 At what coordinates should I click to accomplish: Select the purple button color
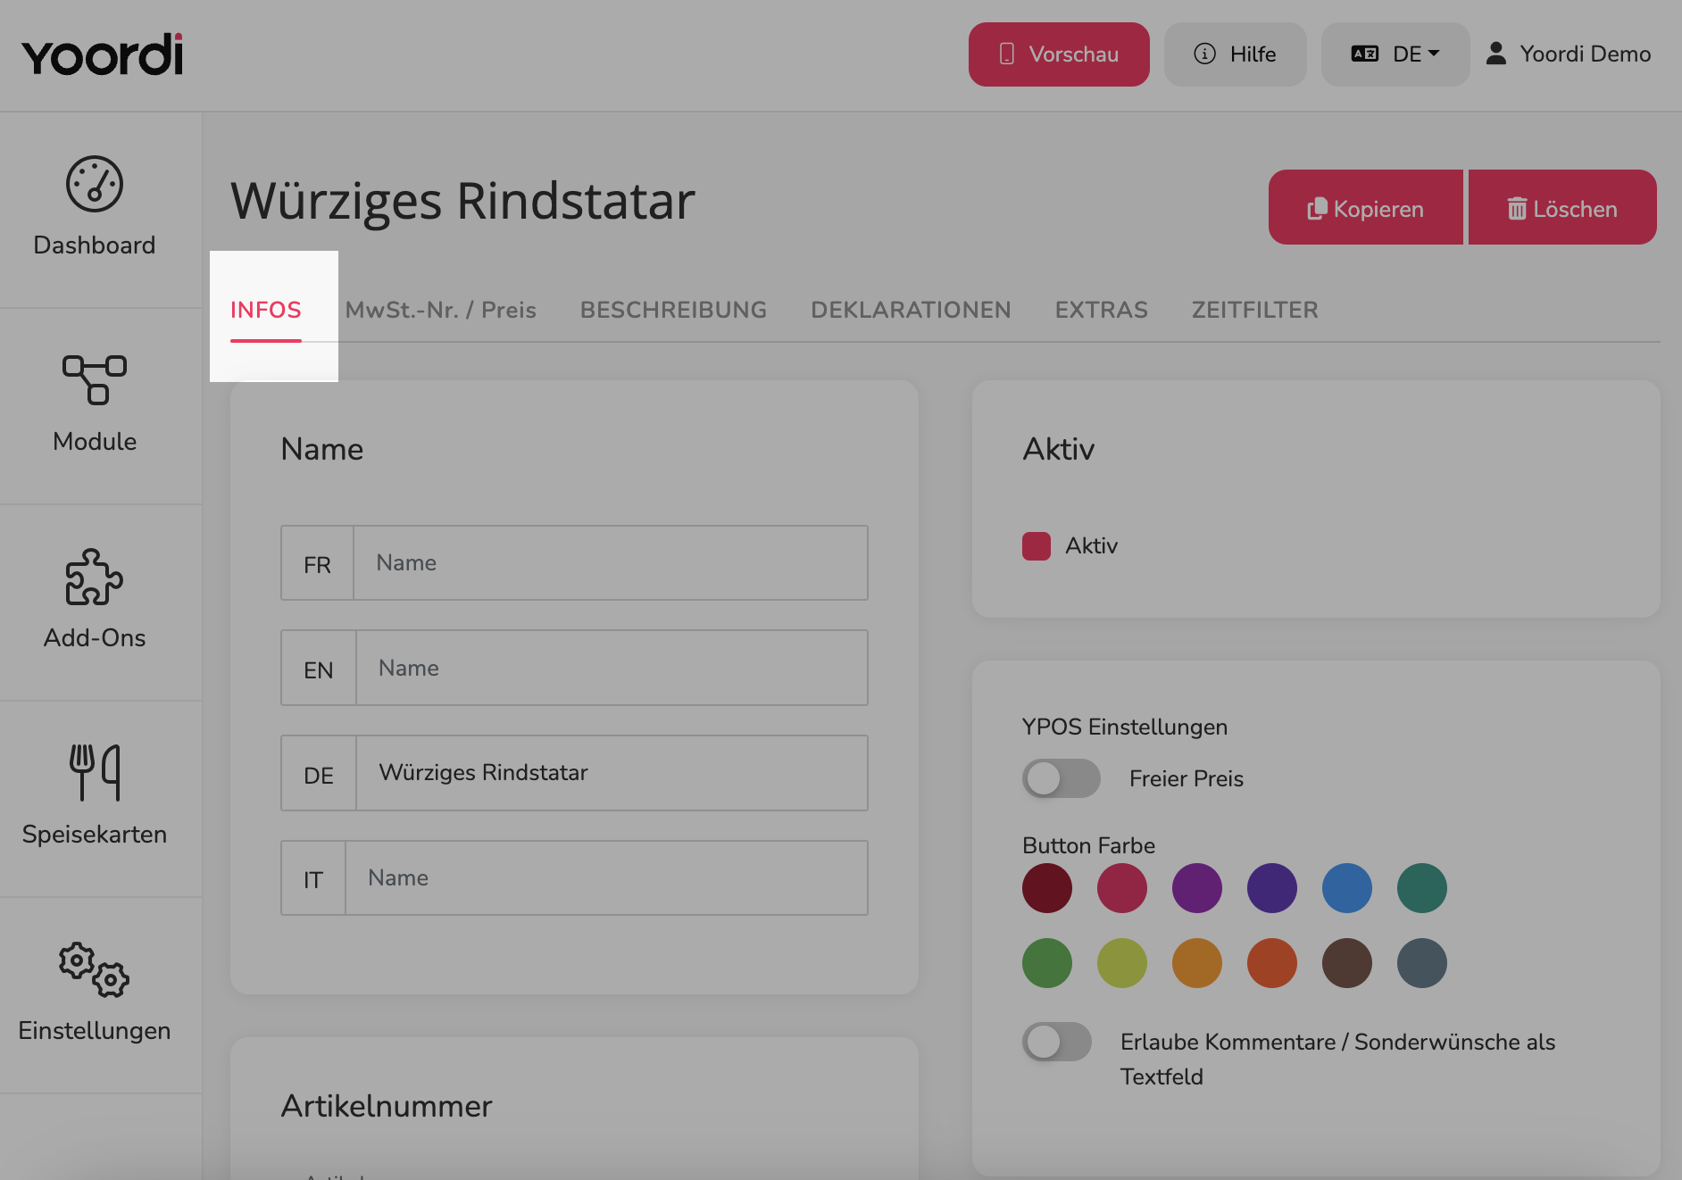click(x=1197, y=888)
